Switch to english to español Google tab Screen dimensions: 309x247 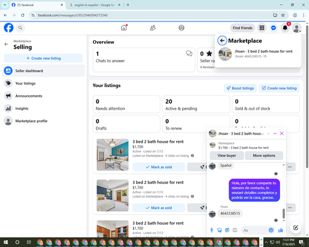point(95,5)
